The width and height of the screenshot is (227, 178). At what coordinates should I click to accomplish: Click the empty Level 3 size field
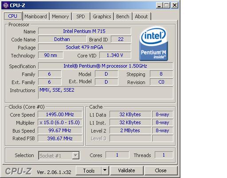(130, 138)
